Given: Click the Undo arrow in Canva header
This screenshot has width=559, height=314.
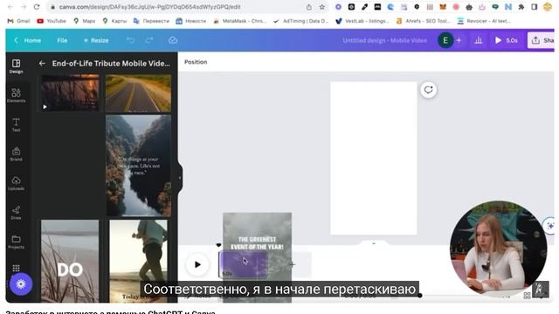Looking at the screenshot, I should coord(130,40).
